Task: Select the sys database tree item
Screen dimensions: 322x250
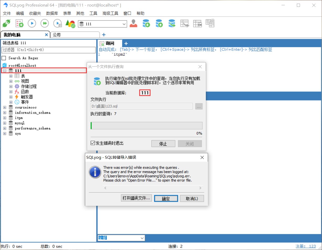Action: (18, 133)
